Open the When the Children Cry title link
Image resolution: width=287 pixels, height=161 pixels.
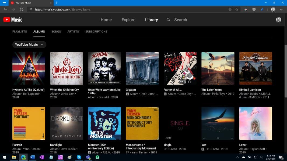[x=64, y=90]
